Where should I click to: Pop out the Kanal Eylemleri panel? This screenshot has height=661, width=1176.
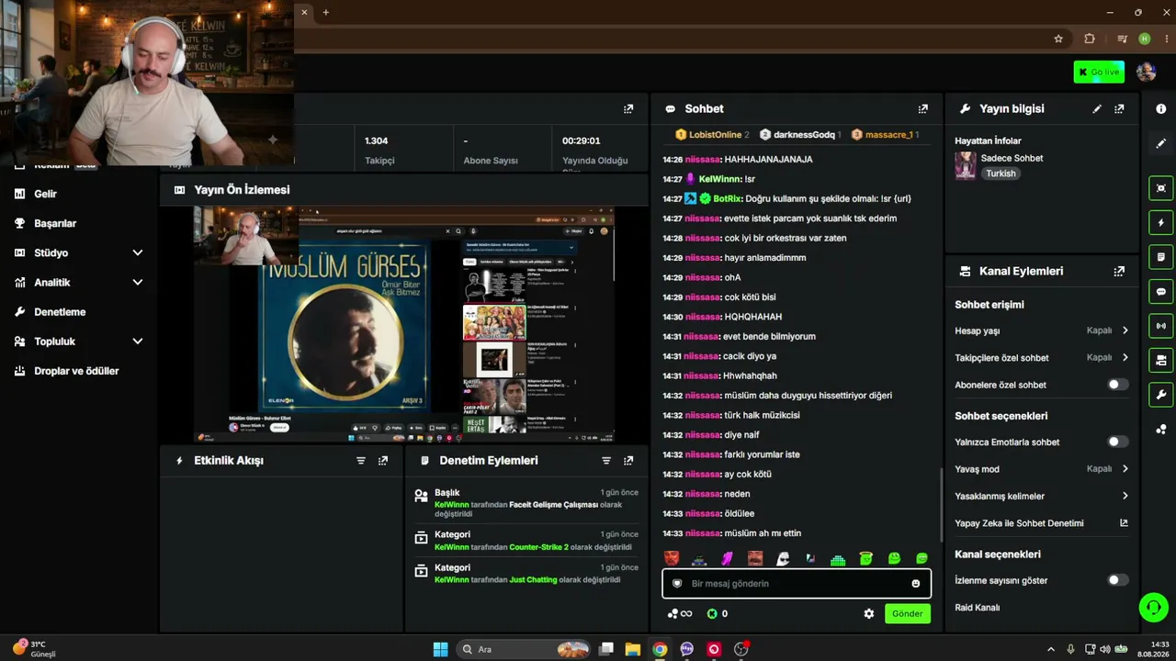coord(1119,271)
